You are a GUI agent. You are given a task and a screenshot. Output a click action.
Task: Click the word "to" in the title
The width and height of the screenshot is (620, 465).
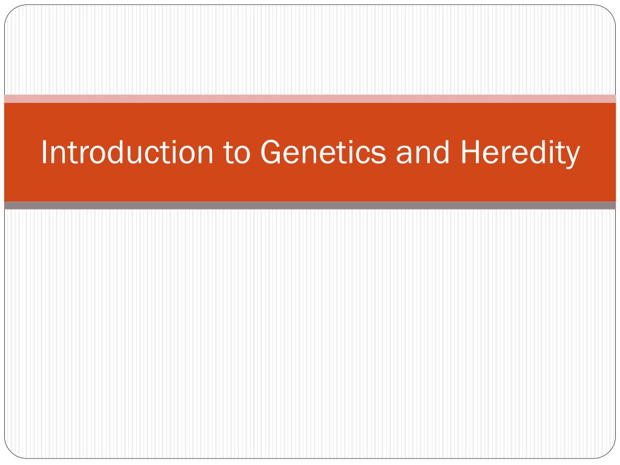pos(237,152)
